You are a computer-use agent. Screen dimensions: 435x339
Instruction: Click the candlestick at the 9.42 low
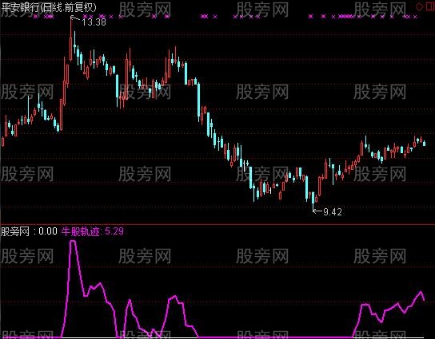[x=313, y=201]
